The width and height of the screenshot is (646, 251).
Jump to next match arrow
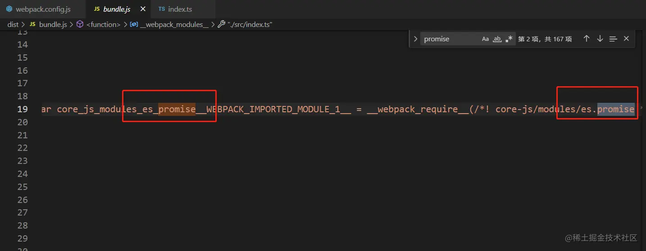pos(600,39)
